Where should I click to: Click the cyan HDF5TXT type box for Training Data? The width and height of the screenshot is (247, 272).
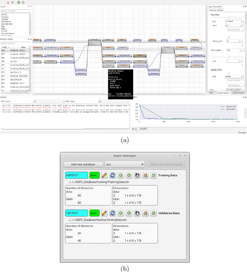76,175
